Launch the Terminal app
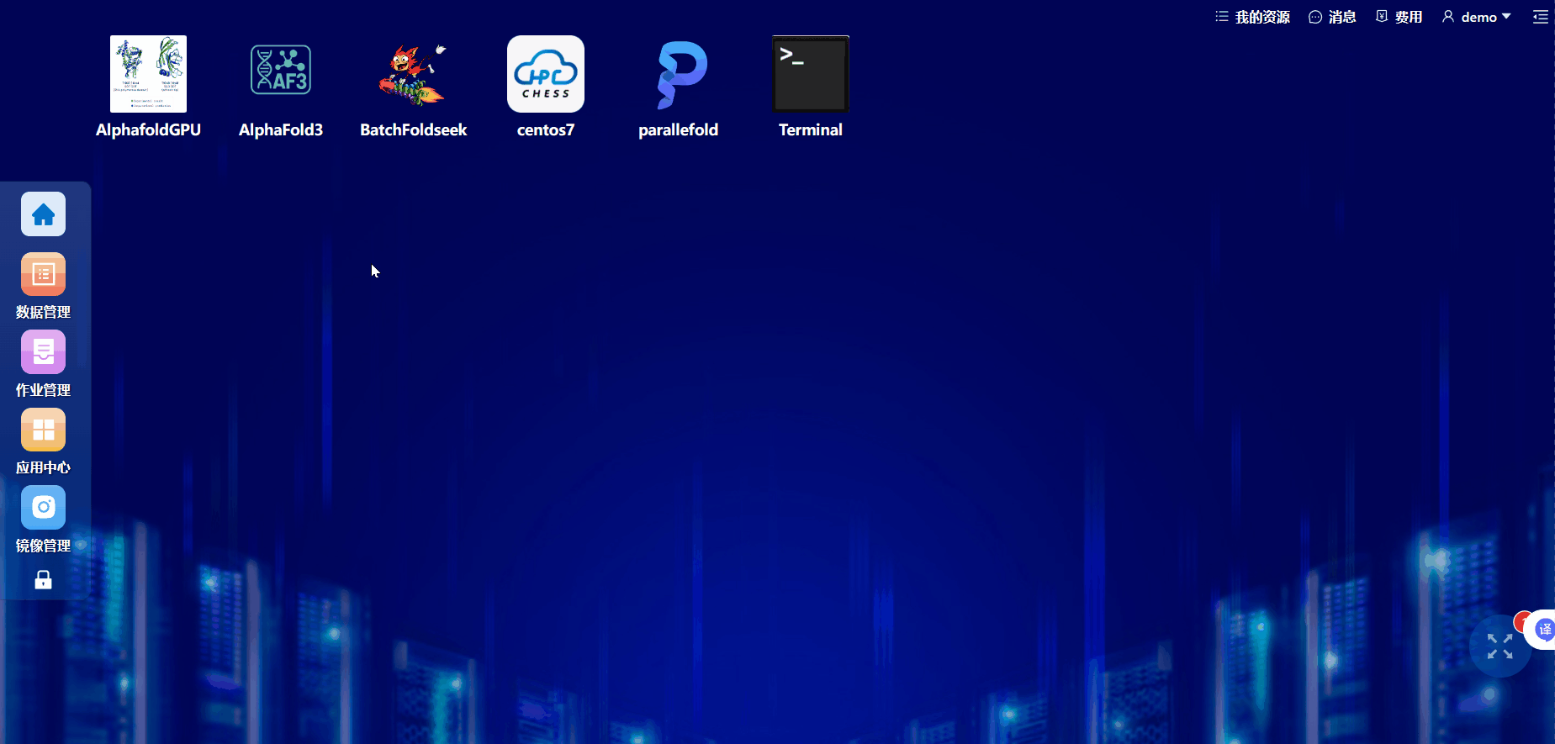 click(811, 74)
